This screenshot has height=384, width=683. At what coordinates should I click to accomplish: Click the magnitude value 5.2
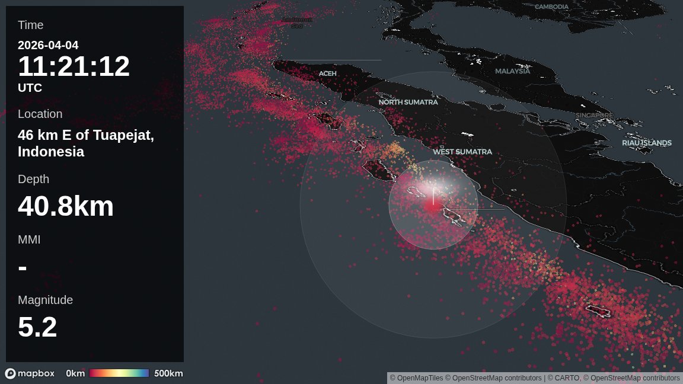[37, 327]
